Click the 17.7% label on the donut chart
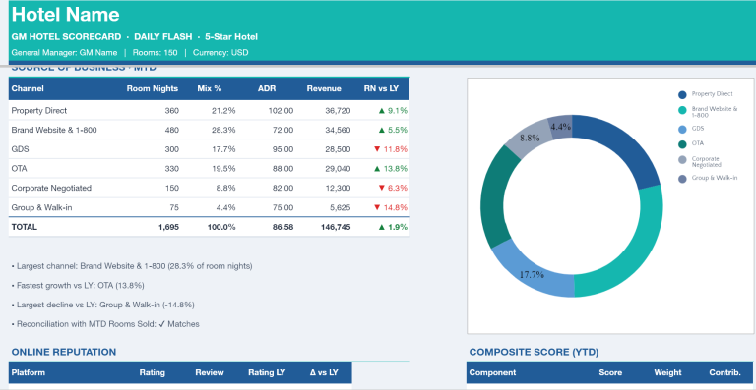This screenshot has width=756, height=390. tap(532, 275)
